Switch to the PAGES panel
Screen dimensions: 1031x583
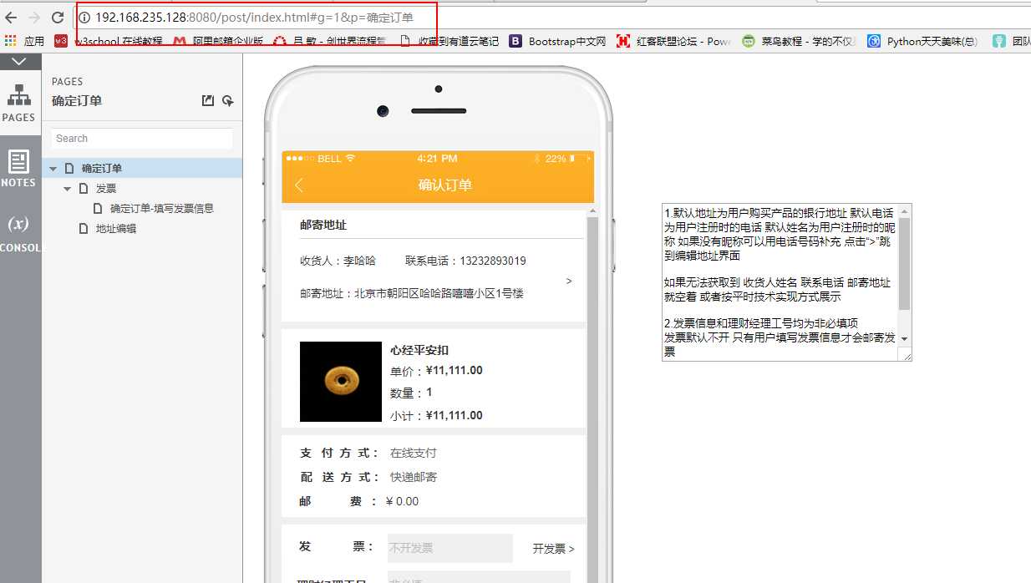(18, 103)
